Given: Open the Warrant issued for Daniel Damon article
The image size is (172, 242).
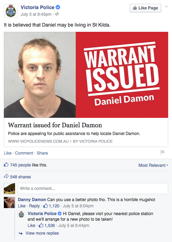Looking at the screenshot, I should [55, 125].
